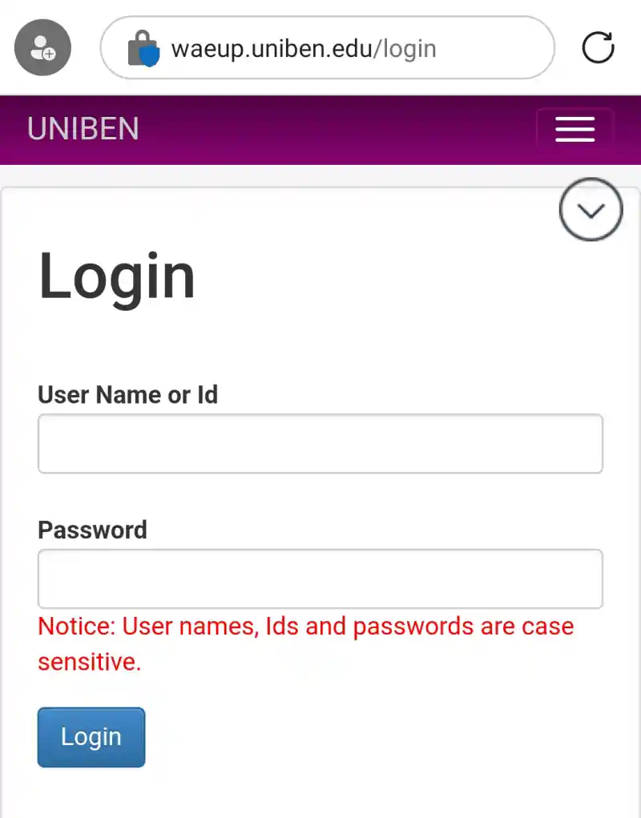Select the red case-sensitivity notice text
The height and width of the screenshot is (818, 641).
pos(304,643)
